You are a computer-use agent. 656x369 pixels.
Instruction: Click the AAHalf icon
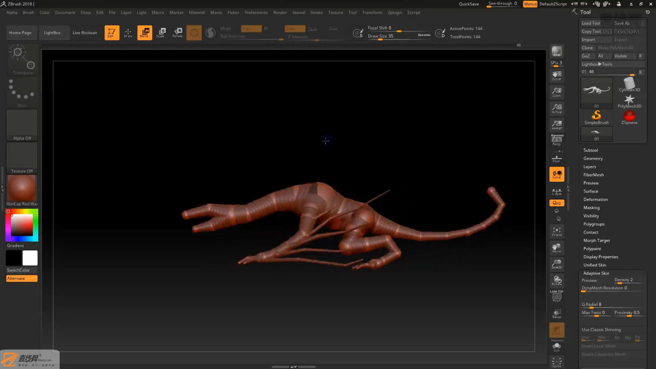[x=557, y=125]
